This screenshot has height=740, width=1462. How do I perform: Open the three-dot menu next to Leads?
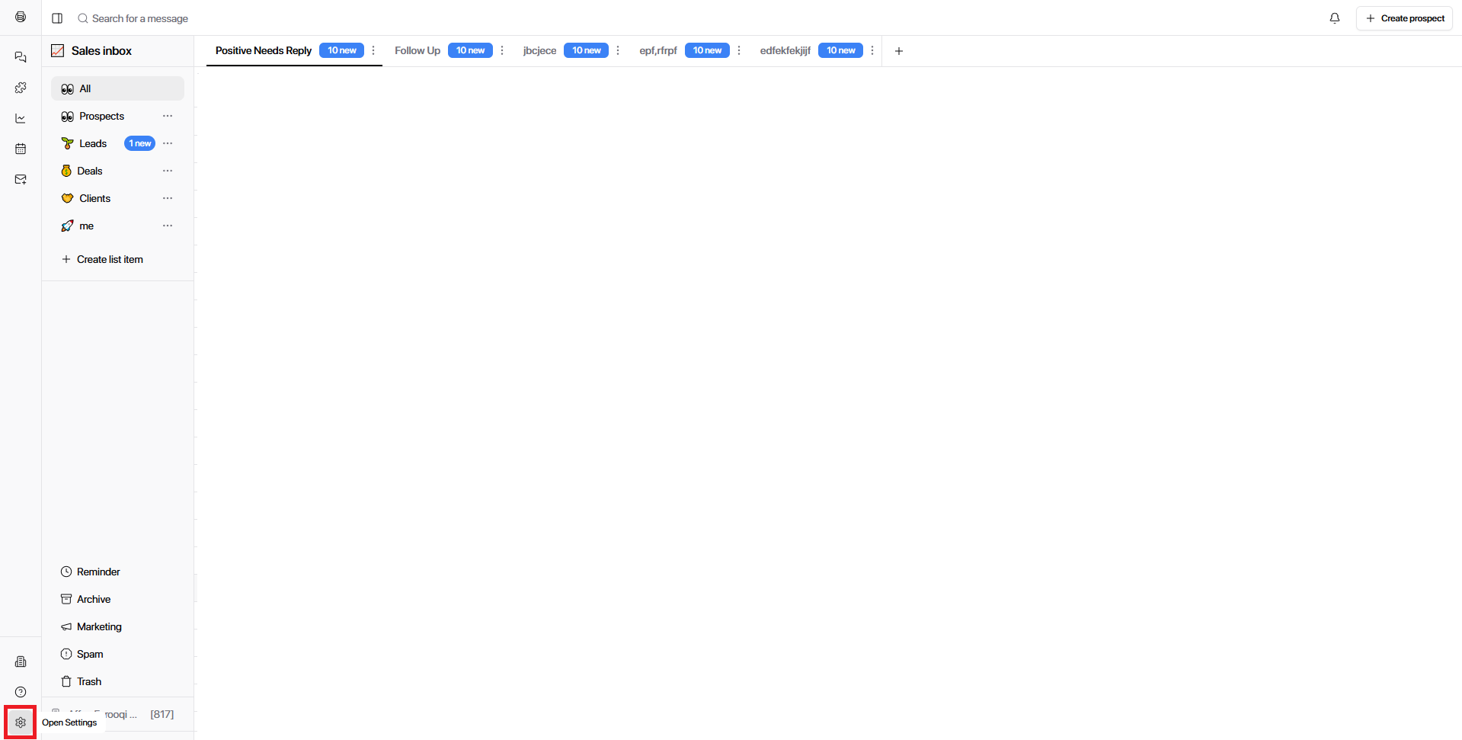[168, 143]
